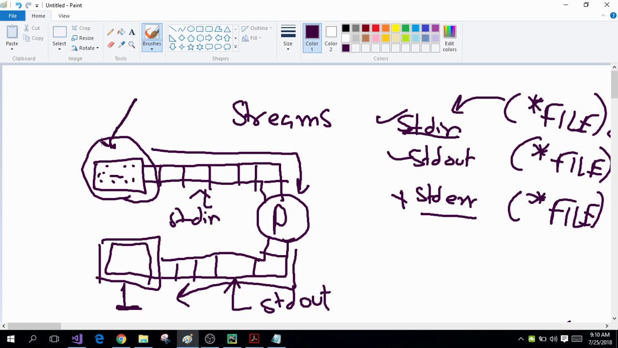Select the Eraser tool
The image size is (618, 348).
pyautogui.click(x=111, y=44)
